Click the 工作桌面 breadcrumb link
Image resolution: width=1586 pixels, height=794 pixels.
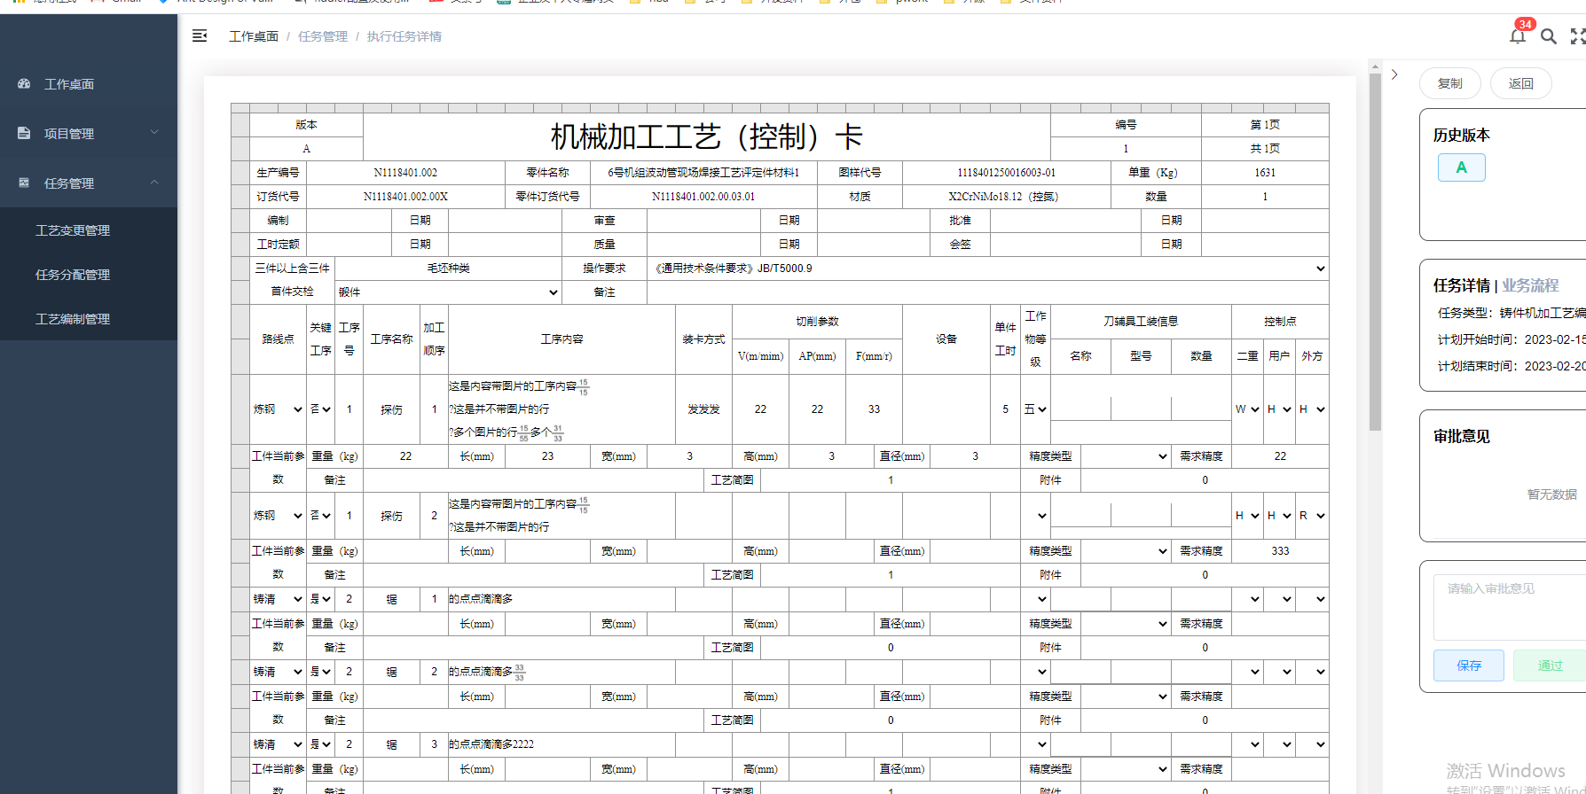click(x=254, y=36)
